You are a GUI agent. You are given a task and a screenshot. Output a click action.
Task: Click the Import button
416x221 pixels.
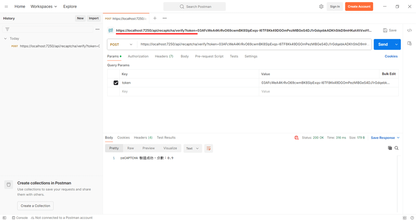[x=94, y=18]
